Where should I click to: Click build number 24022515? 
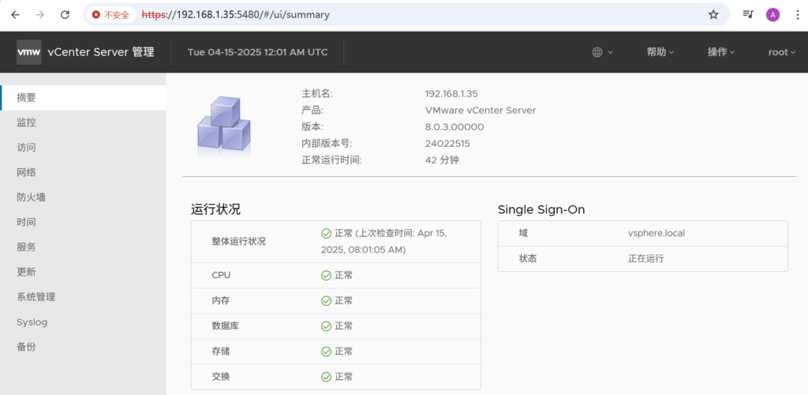click(447, 143)
